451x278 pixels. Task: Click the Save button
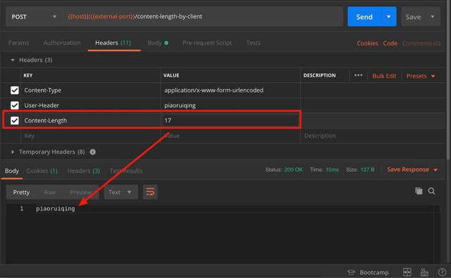(413, 17)
